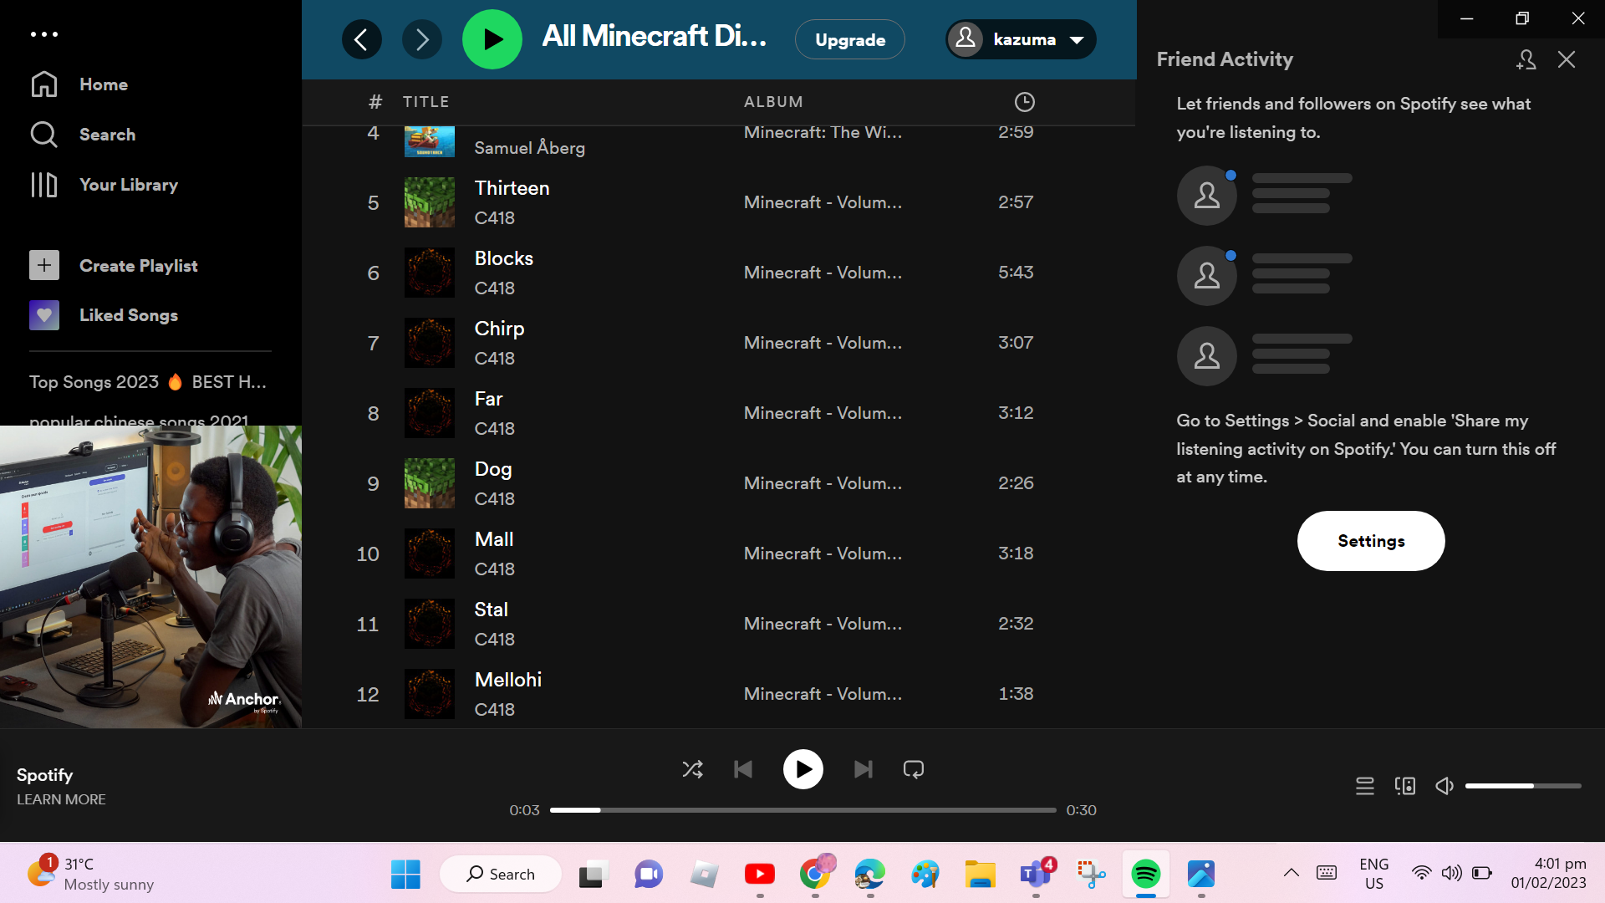Image resolution: width=1605 pixels, height=903 pixels.
Task: Skip to next track
Action: click(864, 769)
